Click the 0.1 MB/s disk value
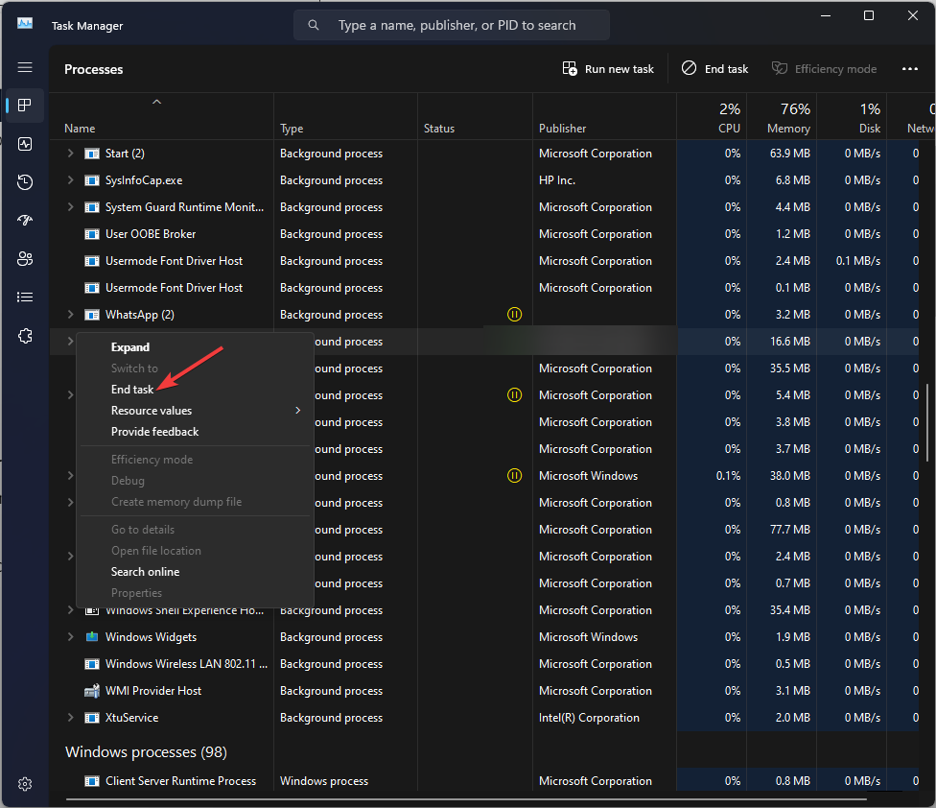This screenshot has height=808, width=936. [858, 261]
